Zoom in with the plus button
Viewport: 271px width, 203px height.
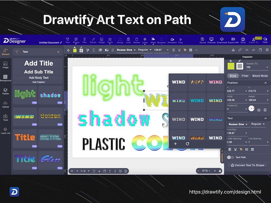click(x=215, y=171)
